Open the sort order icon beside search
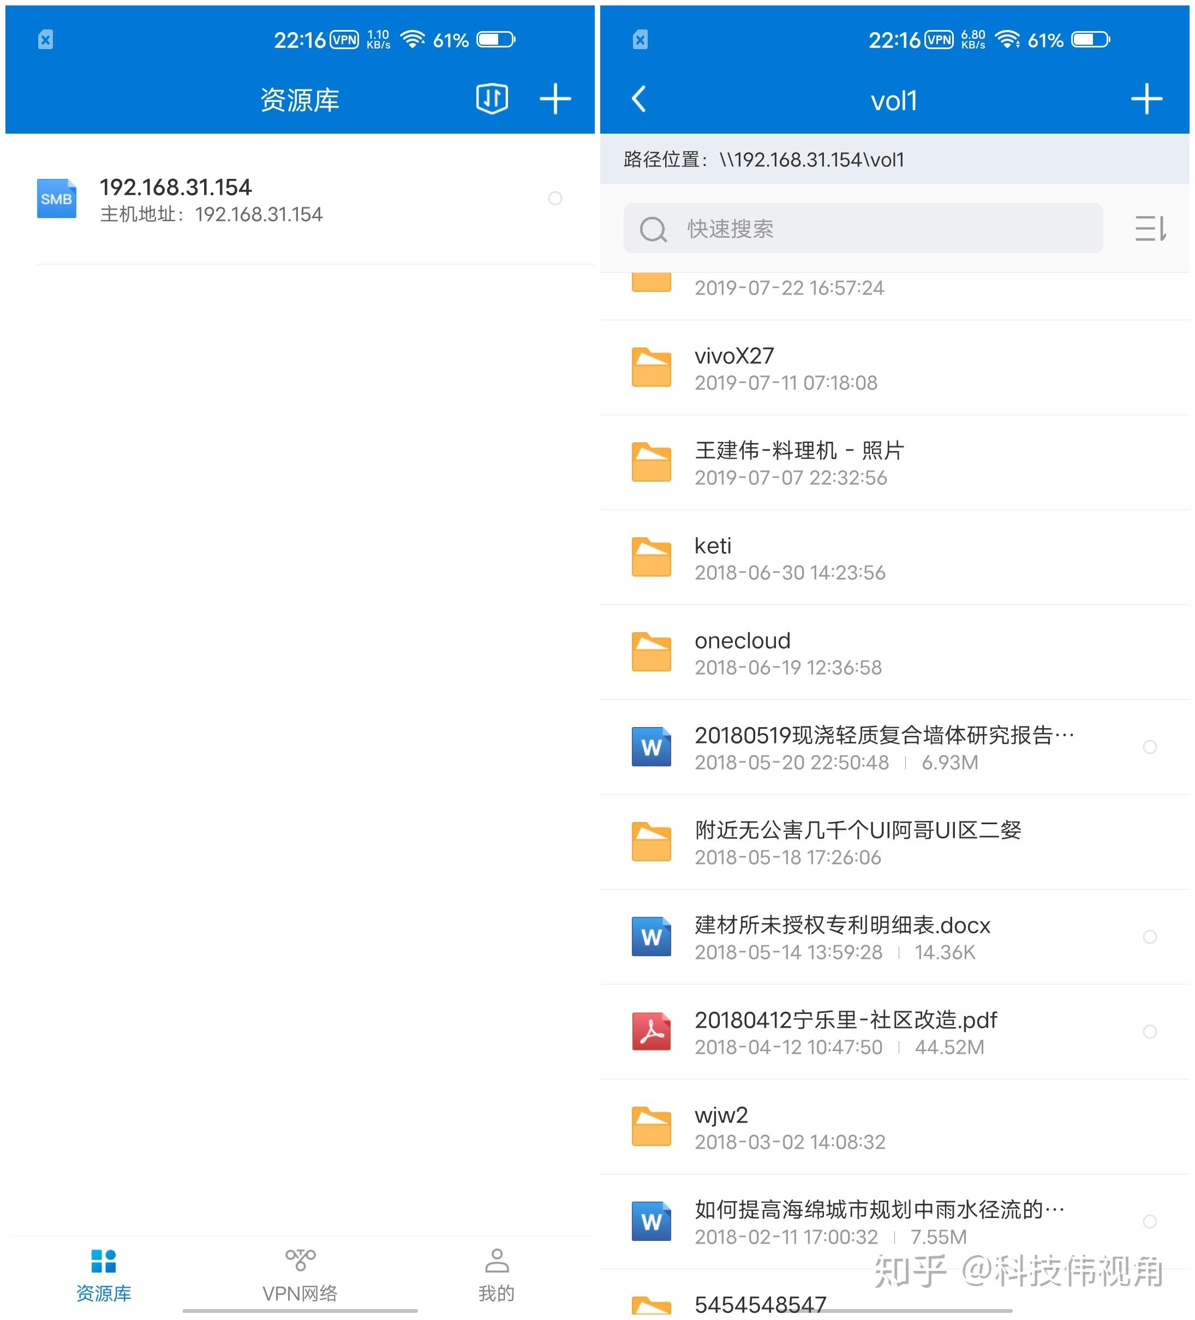This screenshot has width=1195, height=1320. click(x=1150, y=229)
